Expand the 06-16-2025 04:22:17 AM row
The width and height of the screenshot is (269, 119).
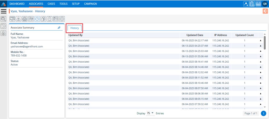pyautogui.click(x=261, y=41)
